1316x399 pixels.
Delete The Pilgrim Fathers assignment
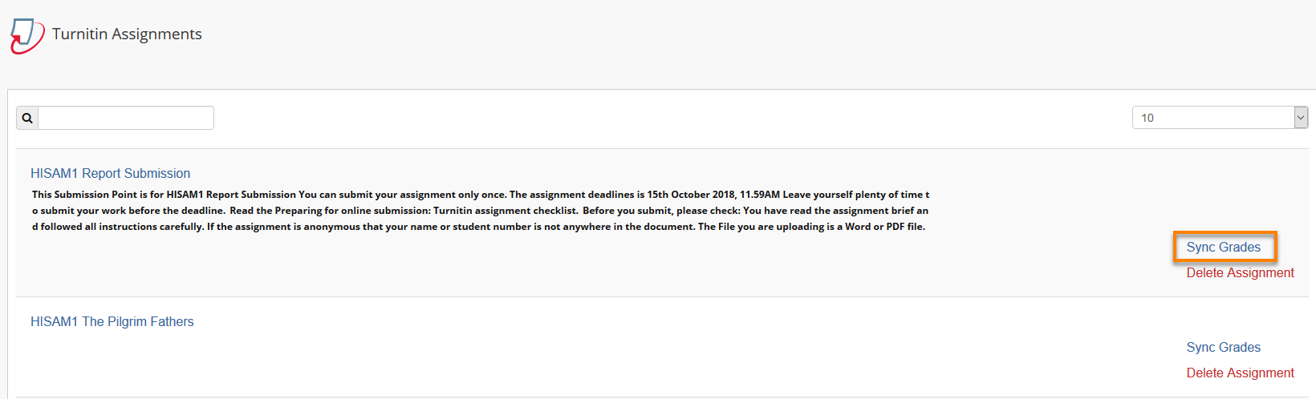(1240, 373)
